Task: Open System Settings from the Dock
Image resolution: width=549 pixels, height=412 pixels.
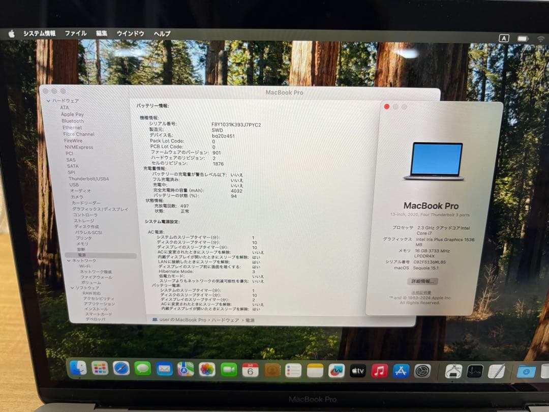Action: click(x=422, y=370)
